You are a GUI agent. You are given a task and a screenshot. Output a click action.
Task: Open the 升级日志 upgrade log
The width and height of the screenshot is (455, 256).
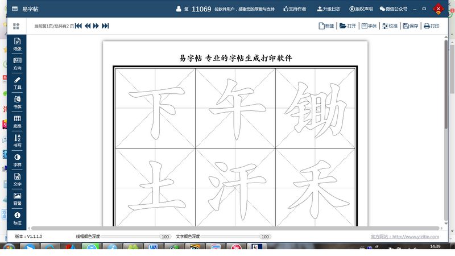click(x=329, y=9)
